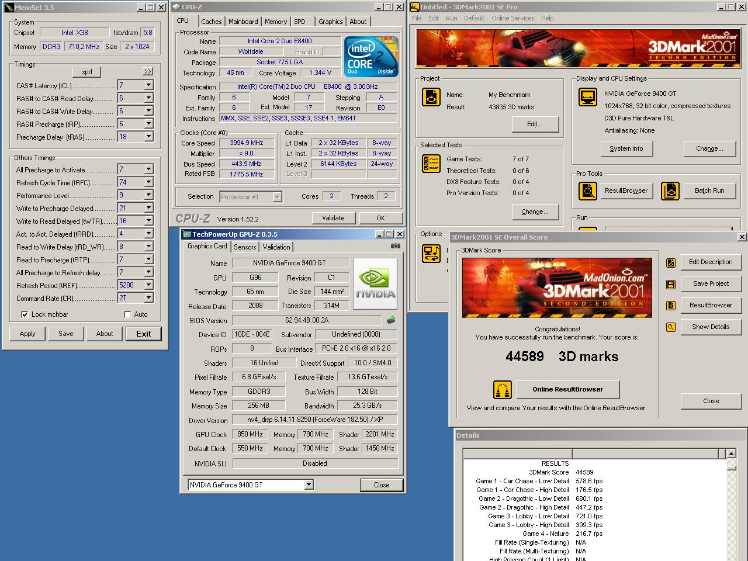Click the Close button in GPU-Z
748x561 pixels.
pyautogui.click(x=382, y=485)
